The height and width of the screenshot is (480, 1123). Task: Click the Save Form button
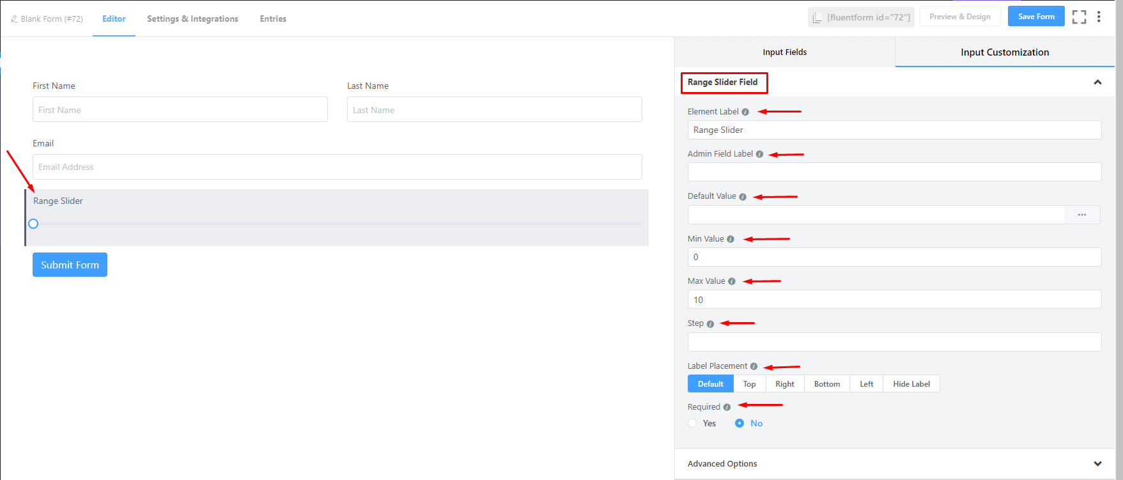(1035, 17)
